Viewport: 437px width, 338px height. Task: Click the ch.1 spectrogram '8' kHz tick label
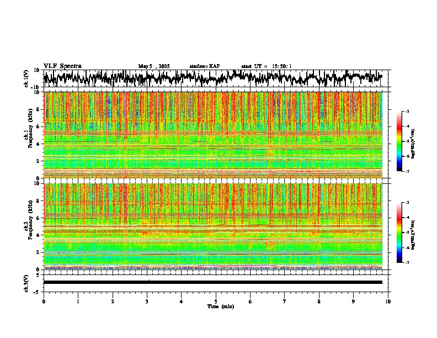[39, 109]
